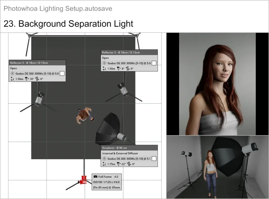This screenshot has width=269, height=199.
Task: Open the gel color swatch on the Octaform panel
Action: tap(154, 158)
